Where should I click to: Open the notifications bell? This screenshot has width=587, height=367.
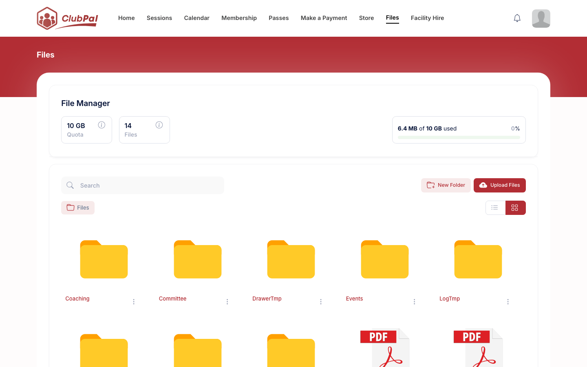517,18
